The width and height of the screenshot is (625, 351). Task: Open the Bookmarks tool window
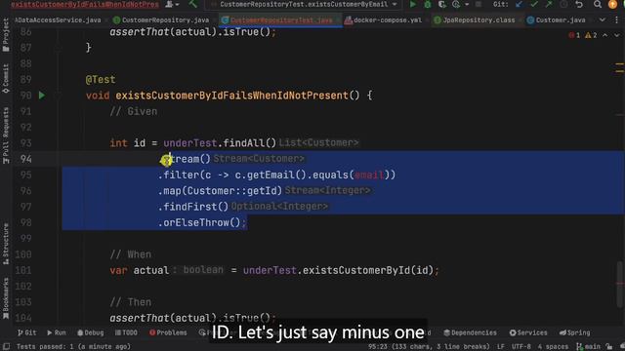[6, 298]
